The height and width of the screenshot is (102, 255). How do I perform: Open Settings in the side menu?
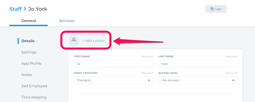(x=29, y=52)
